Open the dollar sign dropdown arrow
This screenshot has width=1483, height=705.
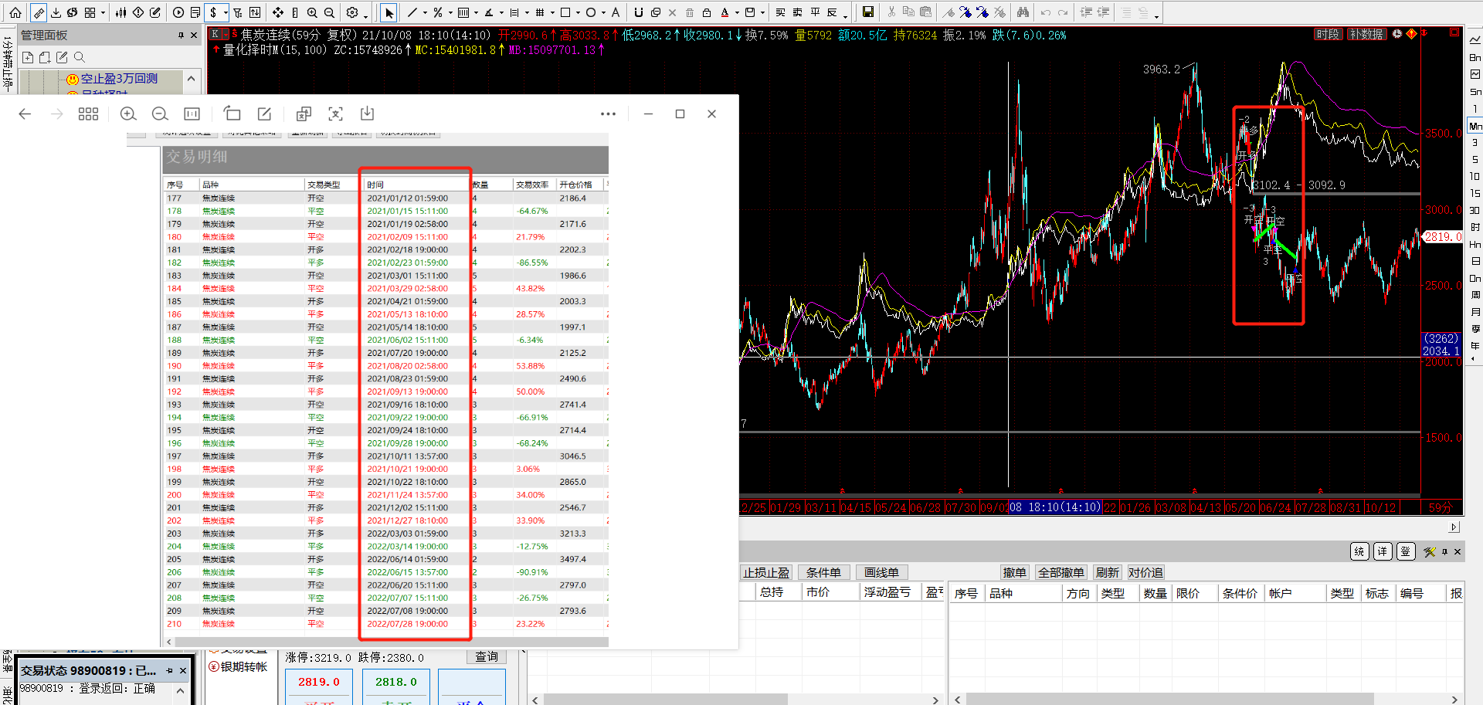226,13
